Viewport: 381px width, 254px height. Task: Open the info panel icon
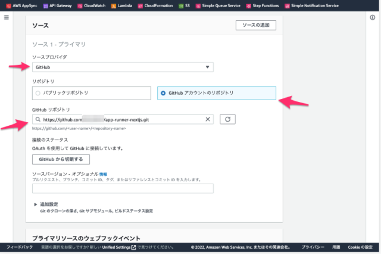pyautogui.click(x=372, y=17)
